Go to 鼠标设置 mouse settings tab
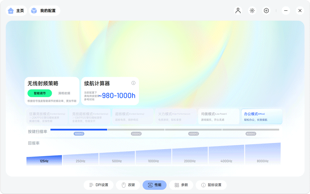The height and width of the screenshot is (194, 310). tap(211, 185)
